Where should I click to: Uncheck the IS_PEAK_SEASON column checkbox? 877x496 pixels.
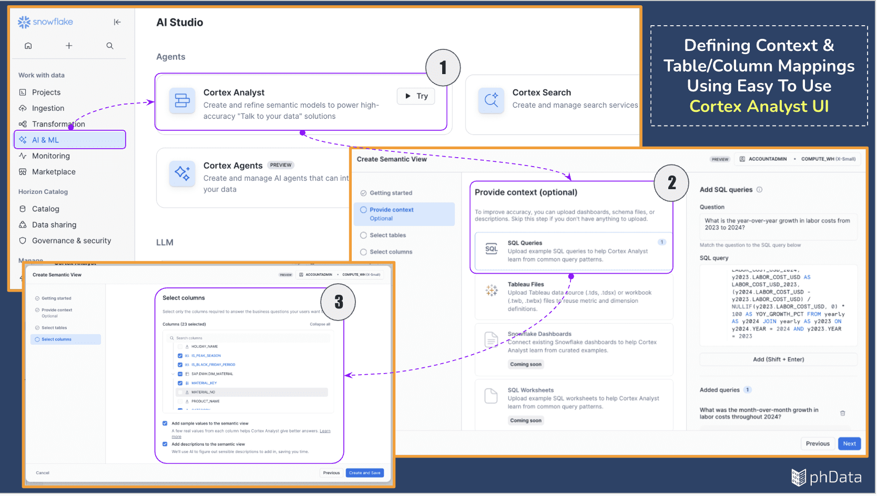pyautogui.click(x=180, y=356)
